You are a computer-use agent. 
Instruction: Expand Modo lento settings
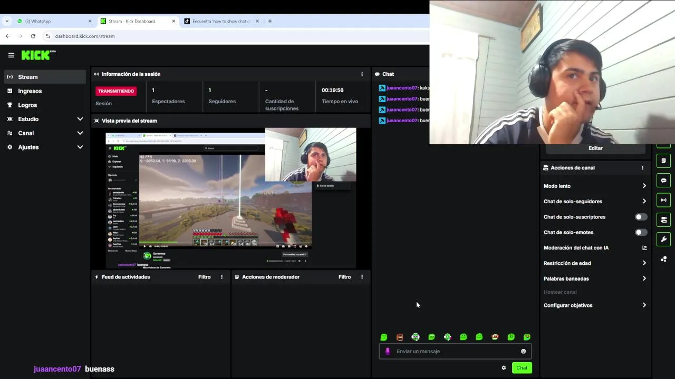pyautogui.click(x=595, y=186)
